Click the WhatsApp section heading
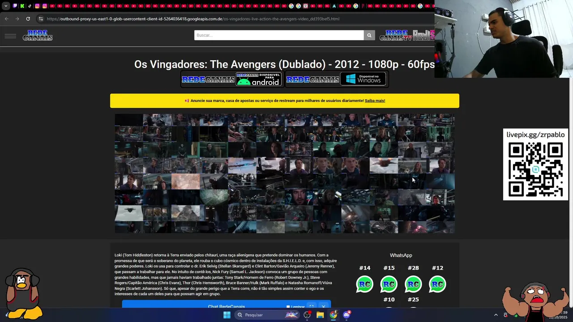 click(x=401, y=255)
